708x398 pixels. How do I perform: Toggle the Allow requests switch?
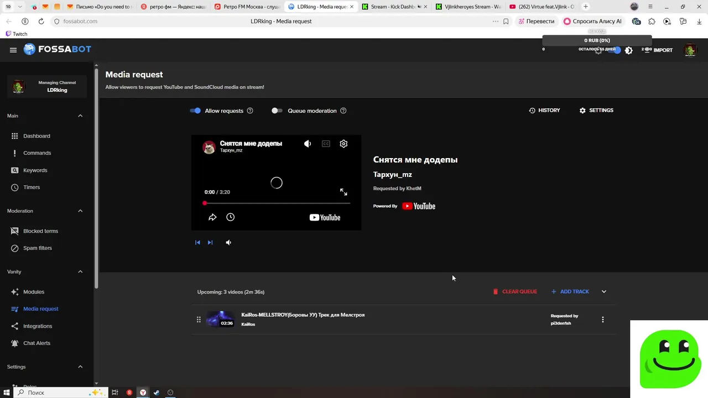point(195,111)
